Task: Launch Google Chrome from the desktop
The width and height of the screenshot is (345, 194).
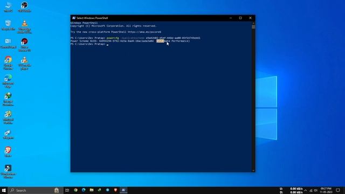Action: point(8,63)
